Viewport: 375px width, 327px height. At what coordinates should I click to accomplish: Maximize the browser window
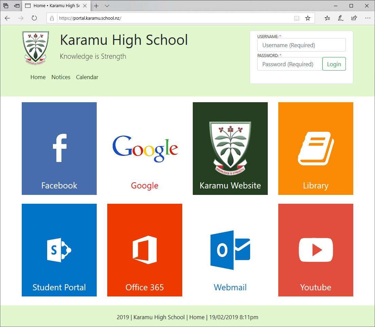(351, 6)
